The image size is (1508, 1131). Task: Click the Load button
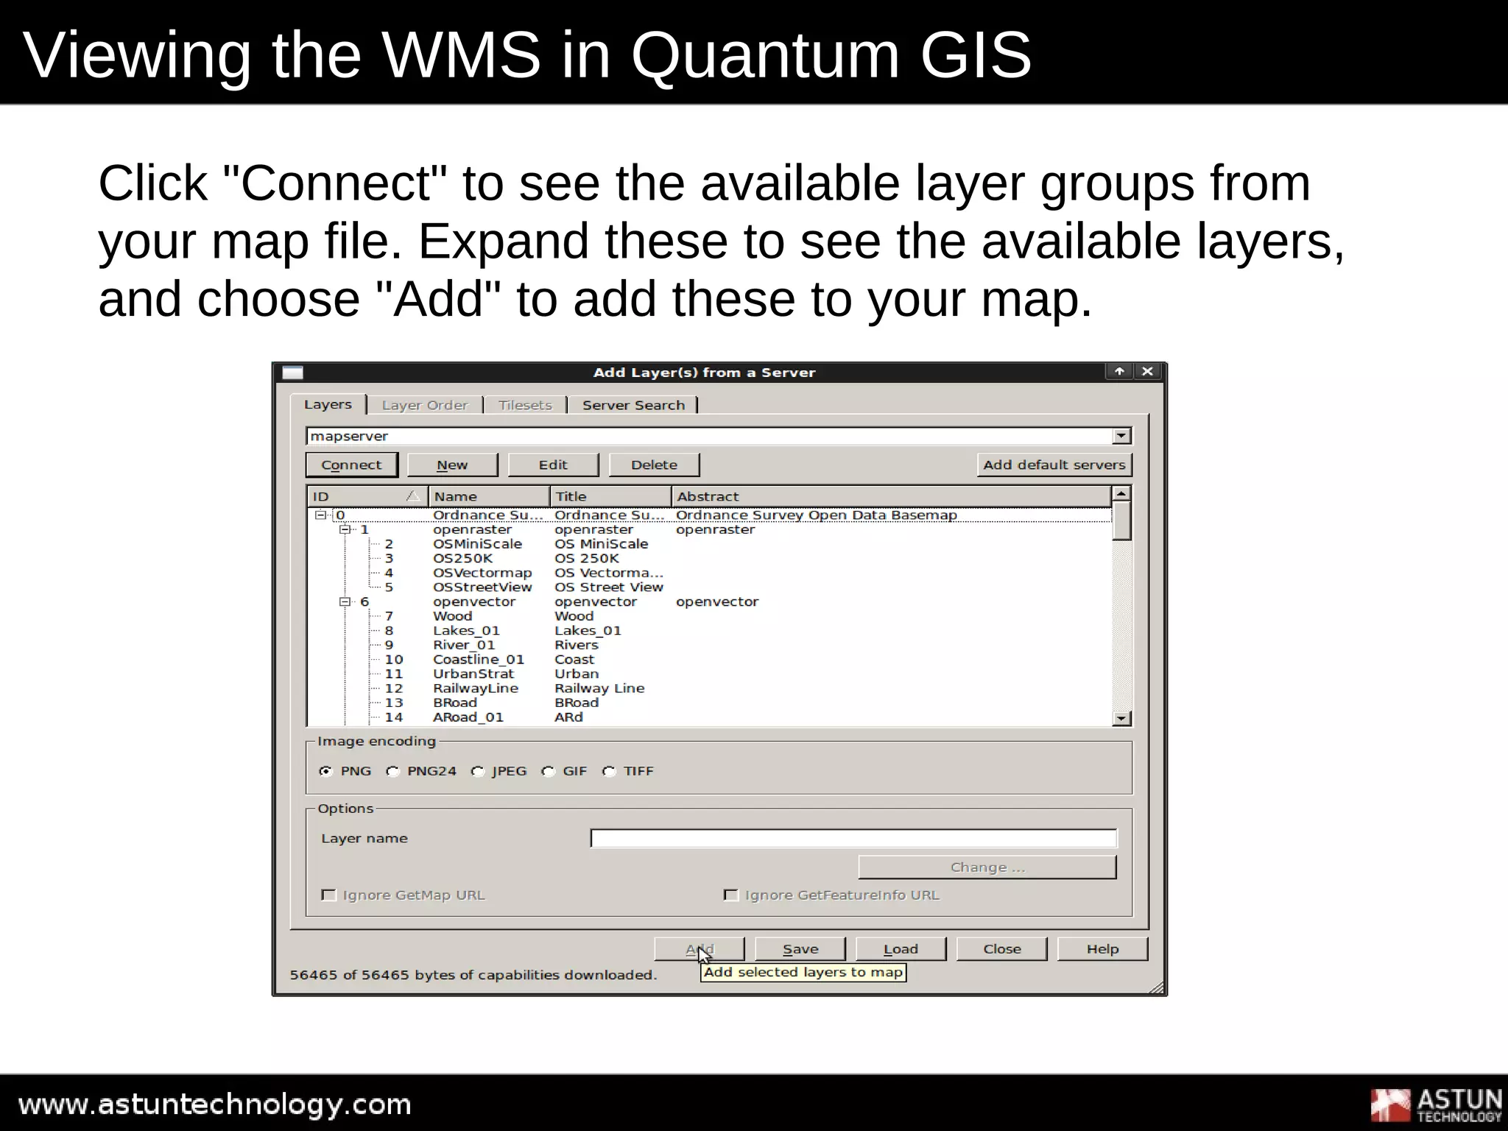coord(901,949)
